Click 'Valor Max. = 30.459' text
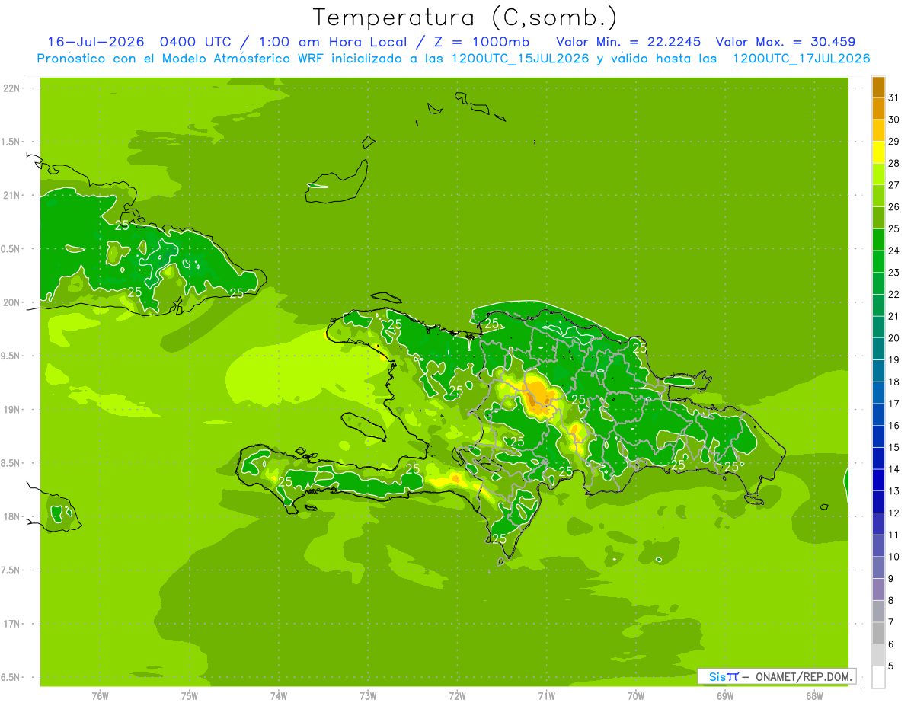914x706 pixels. [x=786, y=42]
